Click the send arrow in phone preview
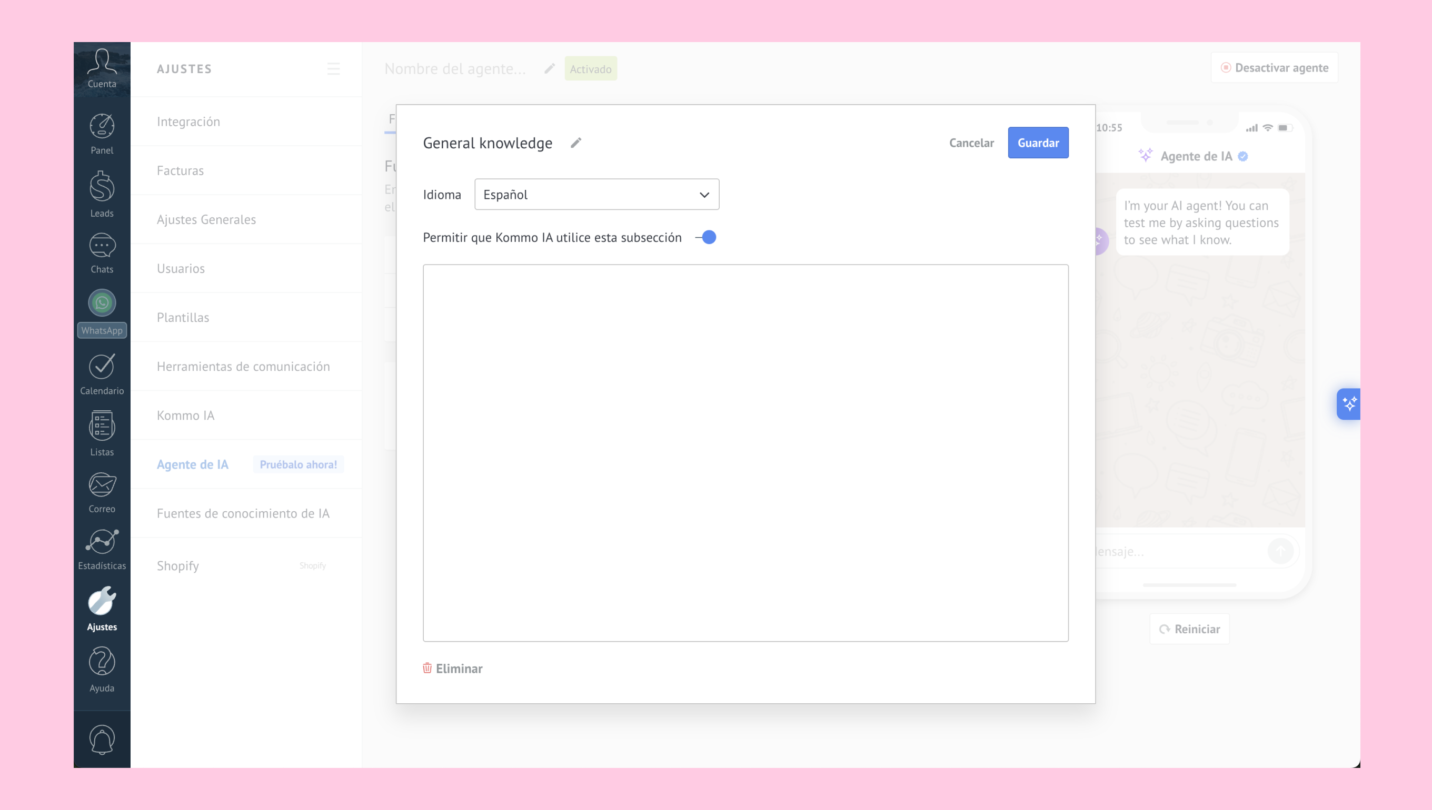1432x810 pixels. pos(1280,551)
